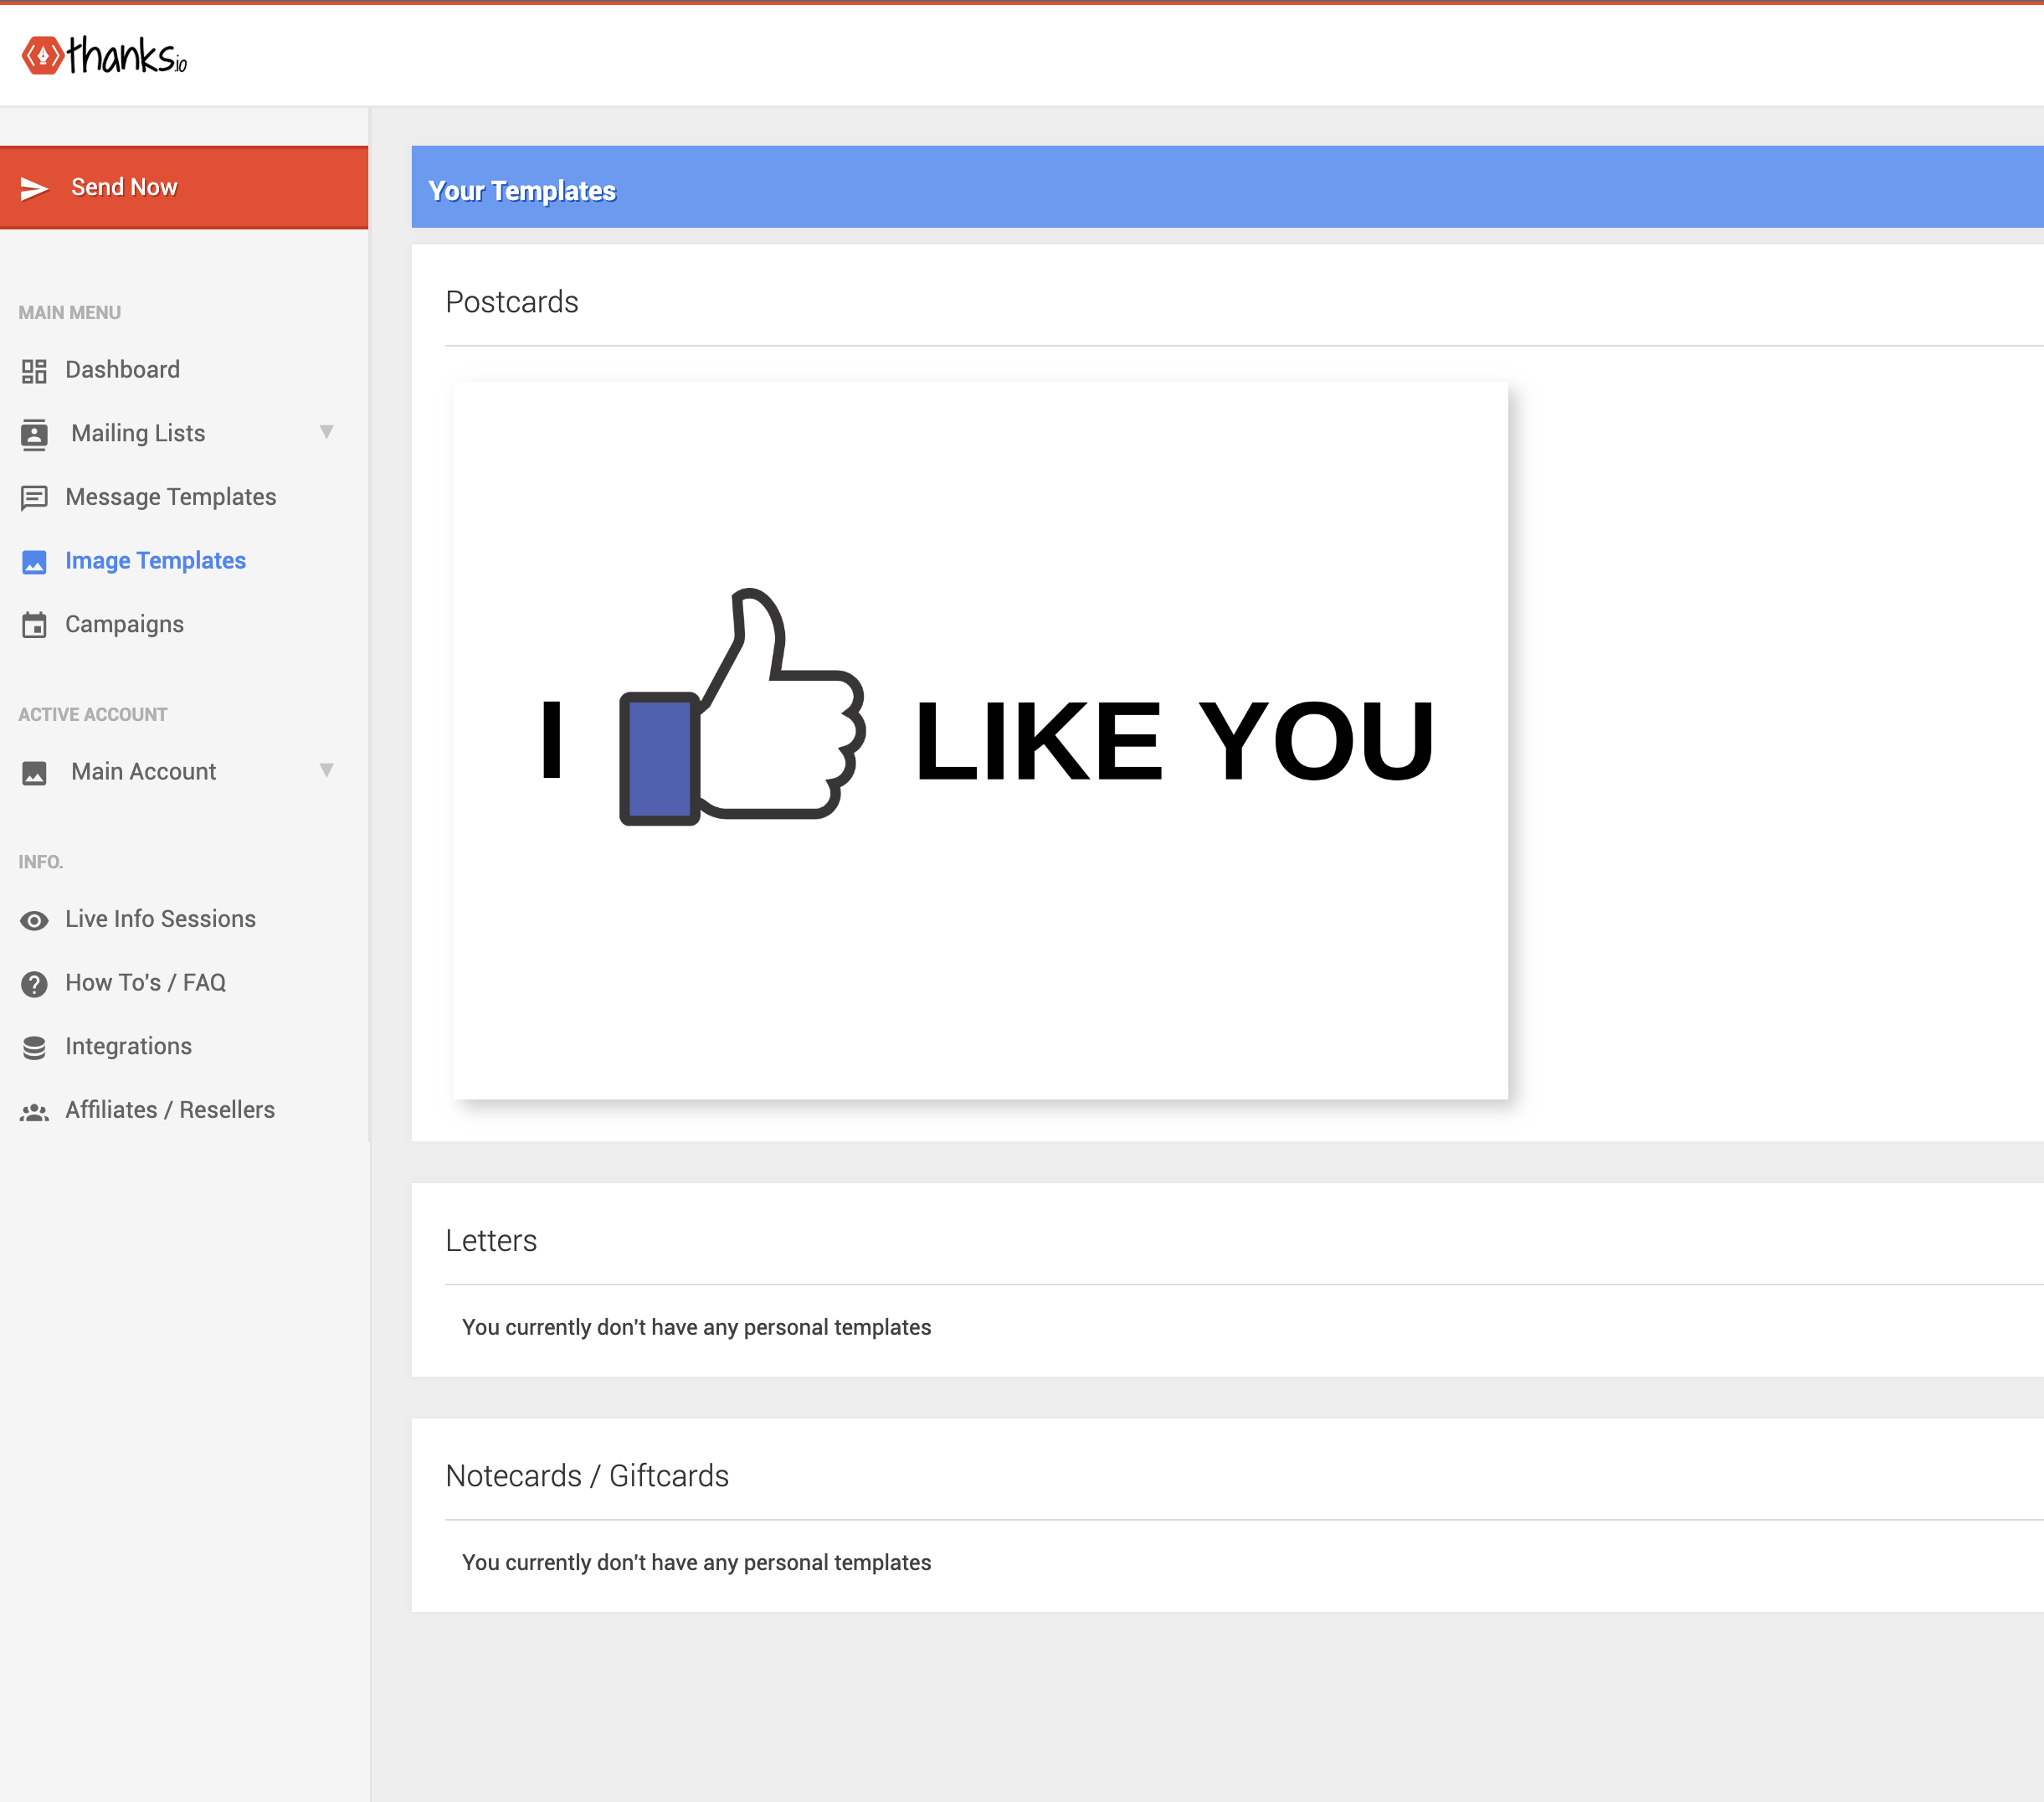Click the Notecards empty templates message
The width and height of the screenshot is (2044, 1802).
pyautogui.click(x=696, y=1563)
